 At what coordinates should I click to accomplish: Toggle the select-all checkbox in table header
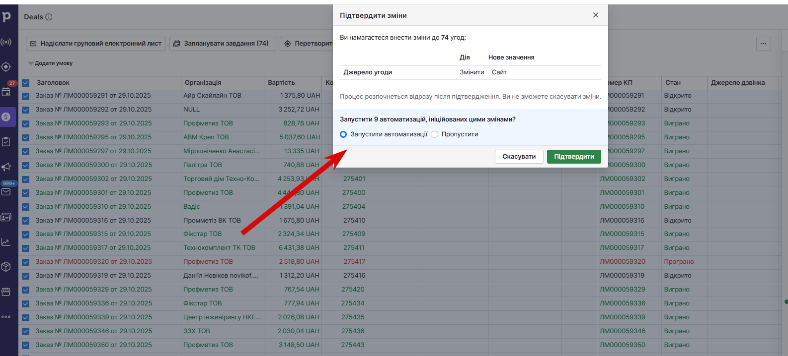[26, 83]
